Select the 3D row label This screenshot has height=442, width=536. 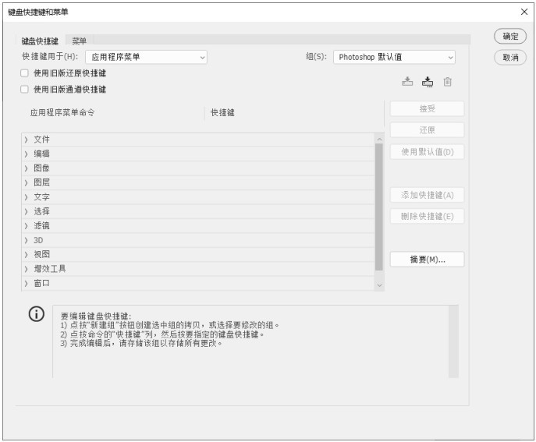[38, 240]
